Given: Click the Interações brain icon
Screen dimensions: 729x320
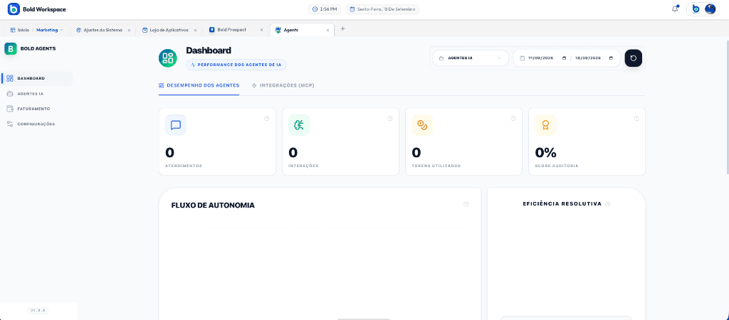Looking at the screenshot, I should (299, 125).
